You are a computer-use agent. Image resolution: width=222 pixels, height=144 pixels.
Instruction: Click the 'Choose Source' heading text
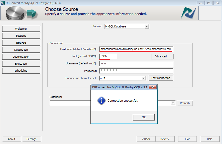[61, 9]
